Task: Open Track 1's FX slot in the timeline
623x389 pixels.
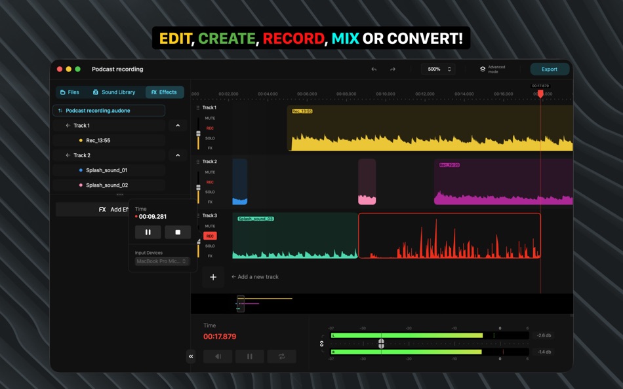Action: click(x=210, y=149)
